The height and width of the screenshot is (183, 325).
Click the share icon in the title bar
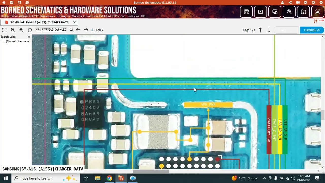click(x=290, y=2)
